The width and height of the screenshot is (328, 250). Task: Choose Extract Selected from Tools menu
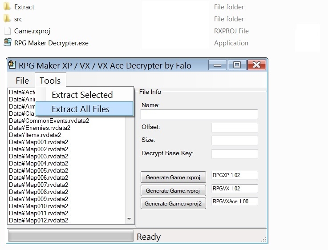[85, 95]
